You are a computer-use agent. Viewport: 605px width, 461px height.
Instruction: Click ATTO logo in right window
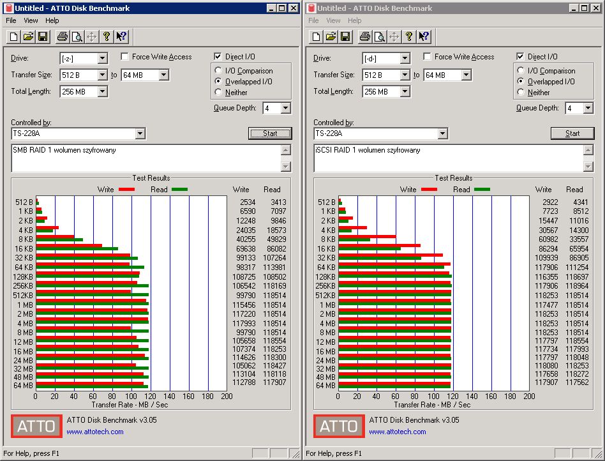point(339,426)
